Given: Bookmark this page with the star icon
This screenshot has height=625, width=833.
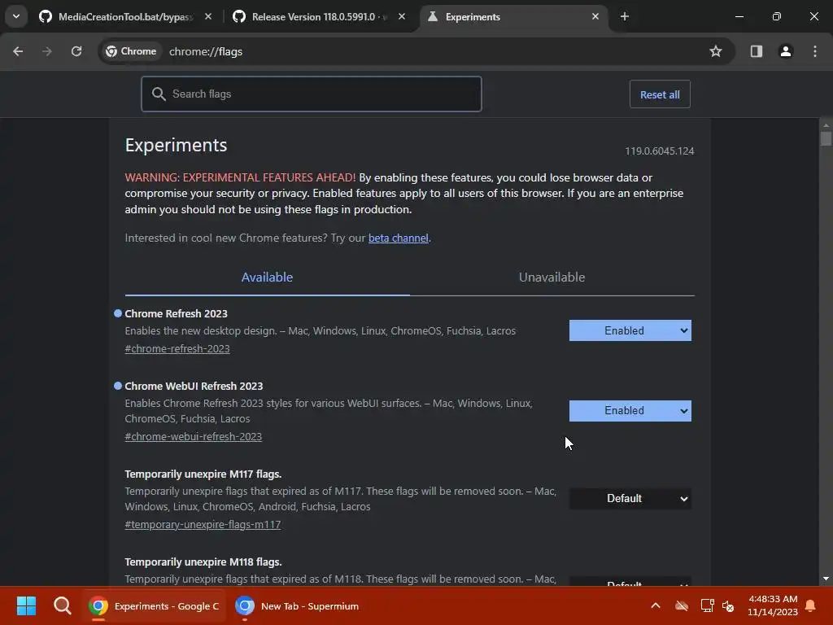Looking at the screenshot, I should tap(716, 51).
